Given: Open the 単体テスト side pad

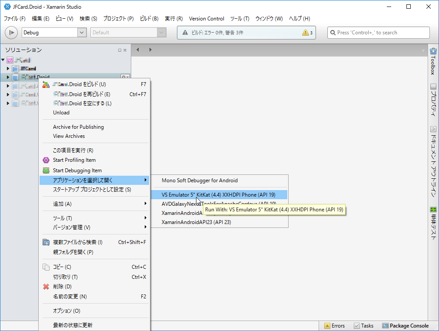Looking at the screenshot, I should tap(433, 224).
